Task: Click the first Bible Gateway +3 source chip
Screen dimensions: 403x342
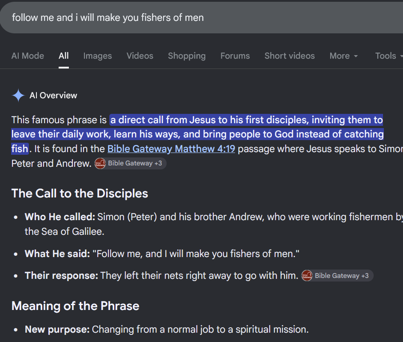Action: coord(130,163)
